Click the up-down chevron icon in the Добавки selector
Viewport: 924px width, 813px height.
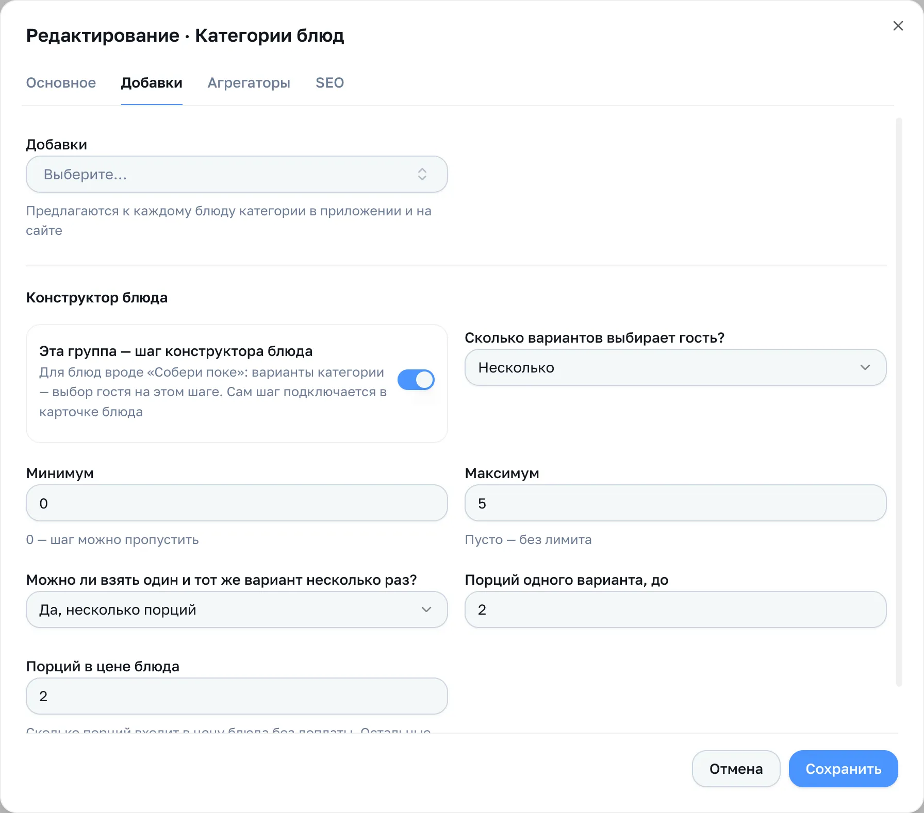(422, 174)
